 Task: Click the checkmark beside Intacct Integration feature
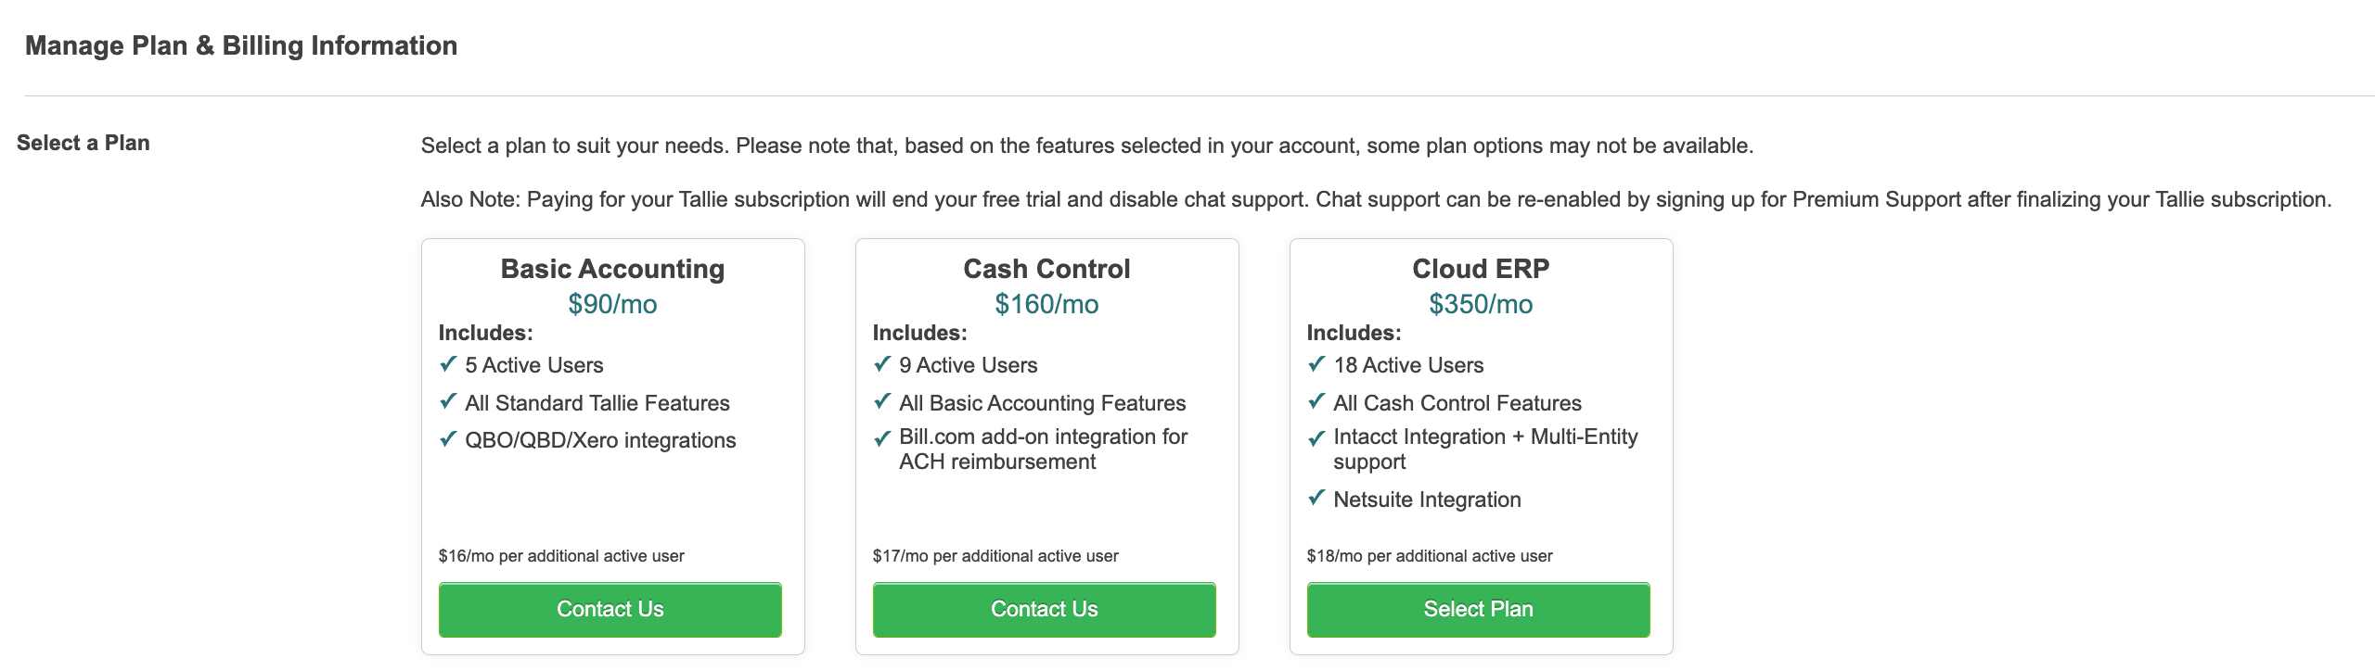tap(1316, 438)
